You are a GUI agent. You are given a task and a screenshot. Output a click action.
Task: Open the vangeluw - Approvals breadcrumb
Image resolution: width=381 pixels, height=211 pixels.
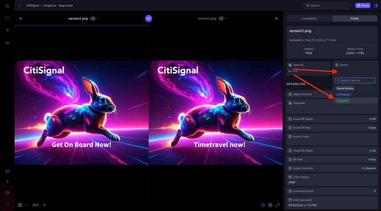pyautogui.click(x=58, y=6)
